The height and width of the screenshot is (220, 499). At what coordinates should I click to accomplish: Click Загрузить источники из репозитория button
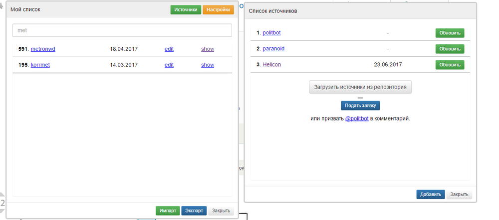(360, 87)
